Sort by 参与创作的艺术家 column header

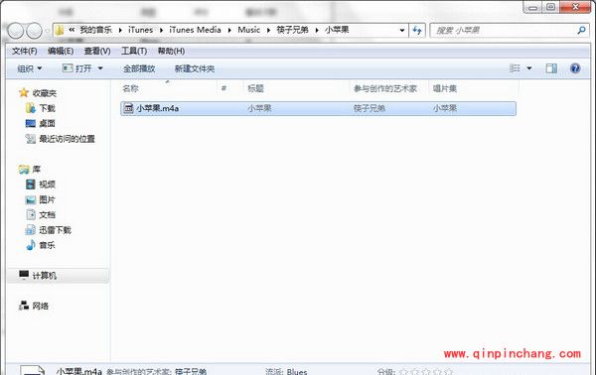tap(385, 88)
